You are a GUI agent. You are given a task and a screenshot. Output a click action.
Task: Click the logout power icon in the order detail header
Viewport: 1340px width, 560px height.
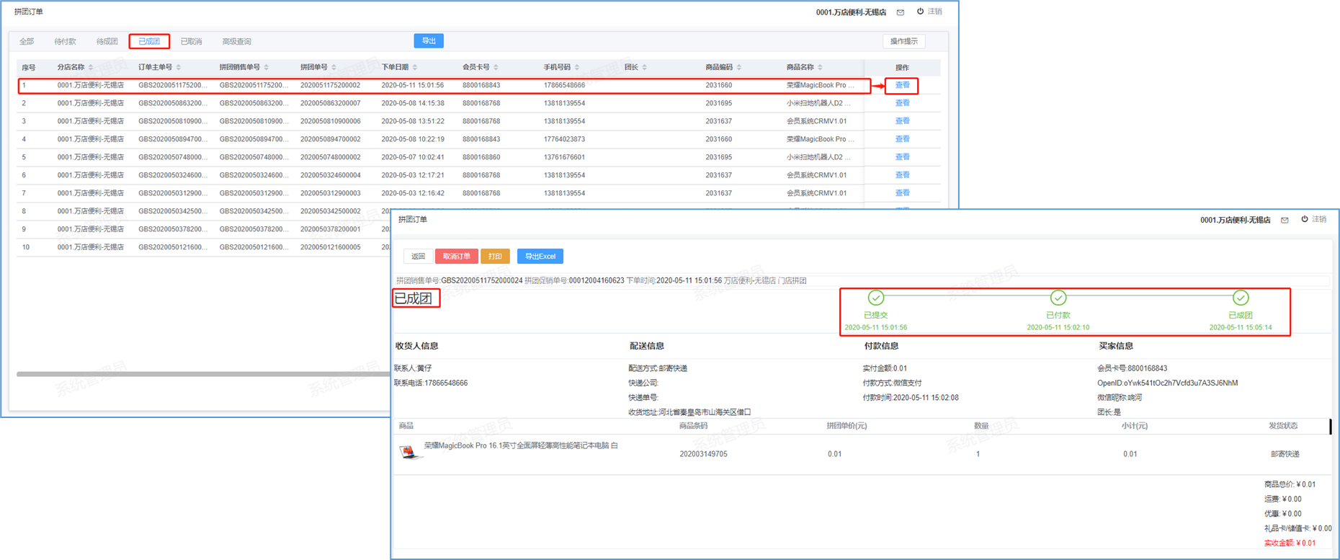click(1304, 219)
